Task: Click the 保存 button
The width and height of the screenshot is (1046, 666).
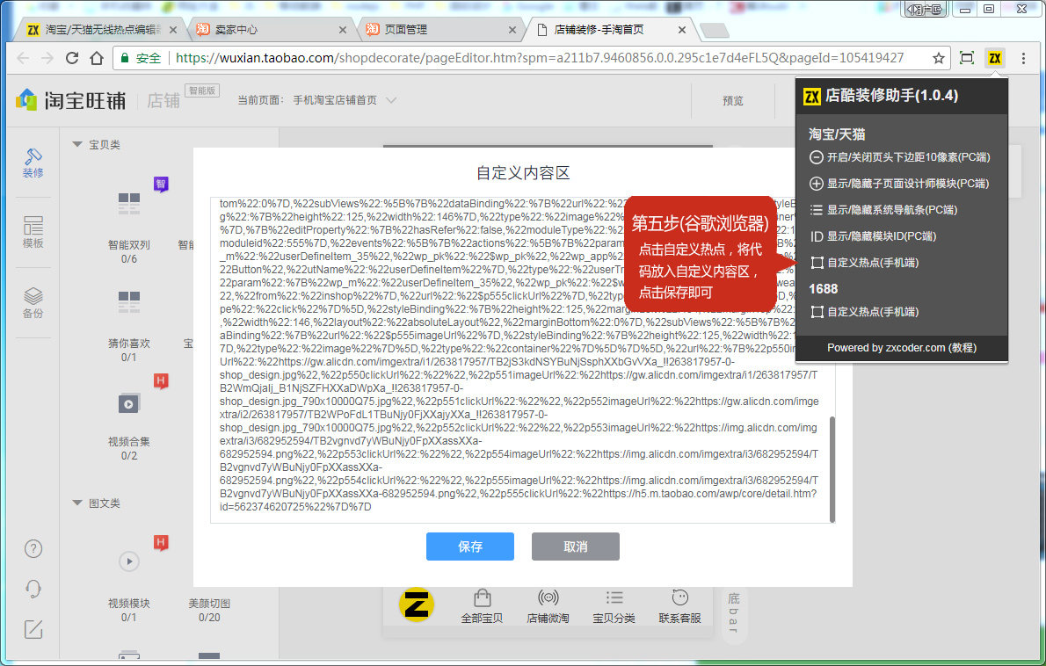Action: click(x=469, y=547)
